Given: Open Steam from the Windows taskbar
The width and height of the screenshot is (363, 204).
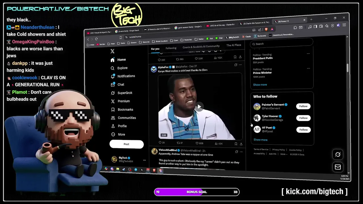Looking at the screenshot, I should [124, 169].
